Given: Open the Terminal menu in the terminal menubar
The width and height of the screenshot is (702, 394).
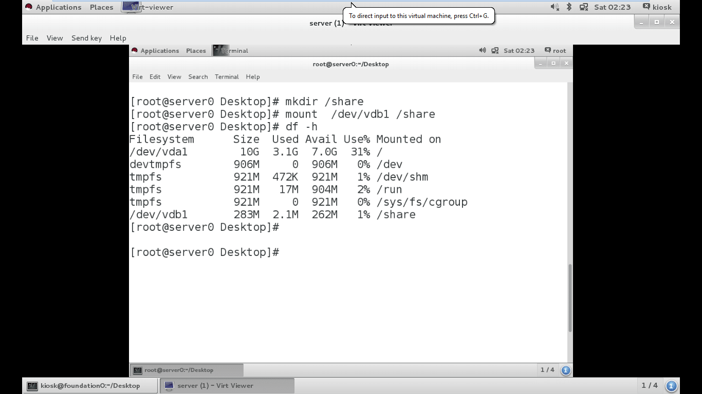Looking at the screenshot, I should point(227,77).
